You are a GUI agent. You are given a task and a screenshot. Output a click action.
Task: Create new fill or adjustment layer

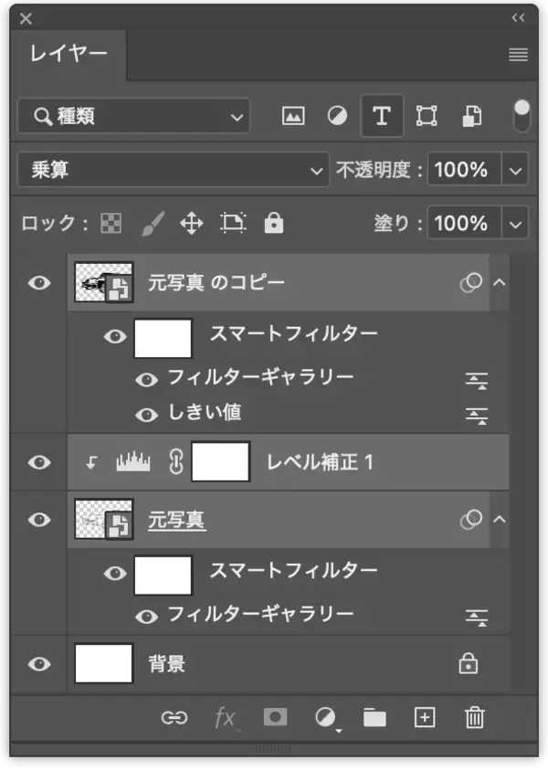[326, 719]
